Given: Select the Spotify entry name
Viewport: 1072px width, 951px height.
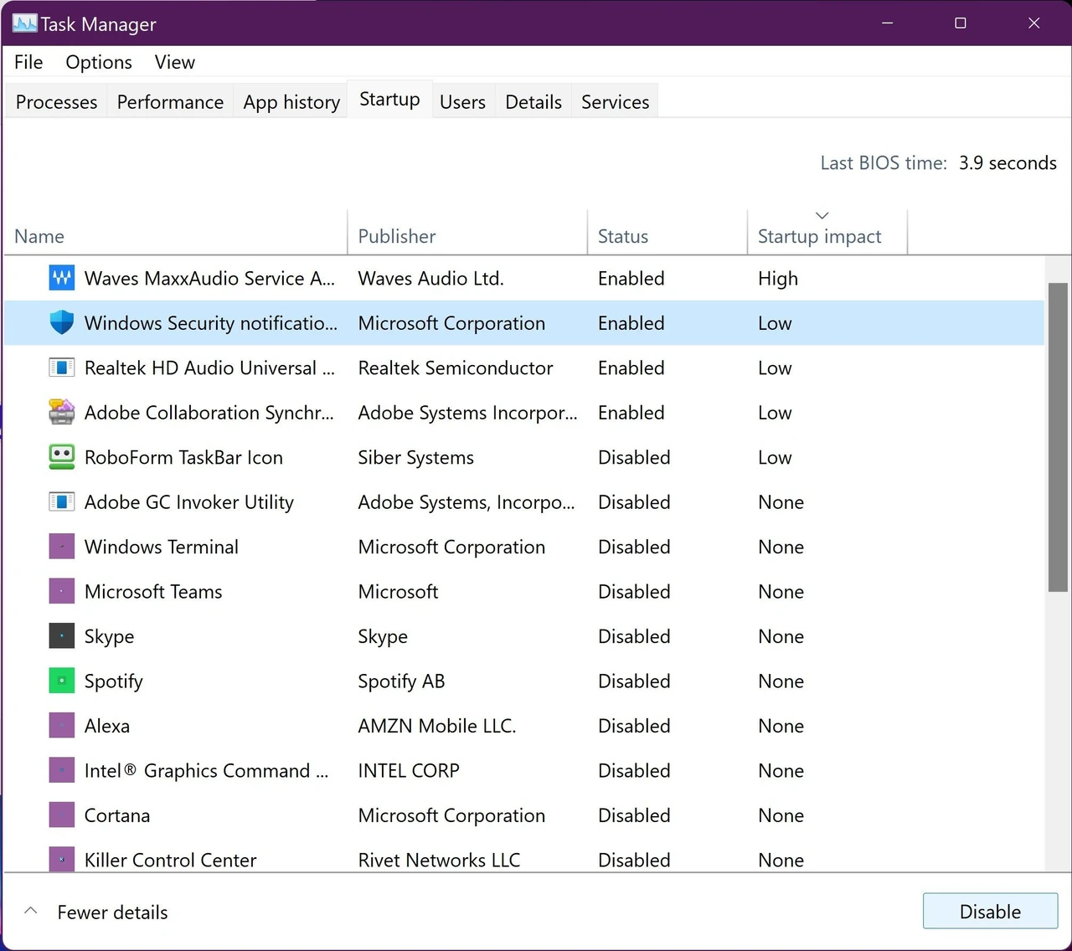Looking at the screenshot, I should click(113, 681).
